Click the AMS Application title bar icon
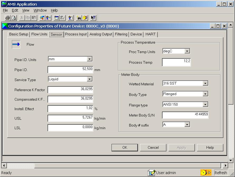The height and width of the screenshot is (177, 235). tap(4, 4)
